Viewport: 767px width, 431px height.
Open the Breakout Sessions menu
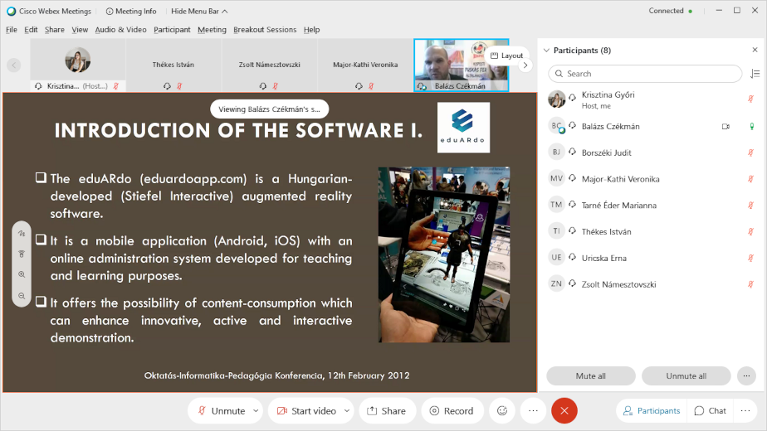point(265,29)
